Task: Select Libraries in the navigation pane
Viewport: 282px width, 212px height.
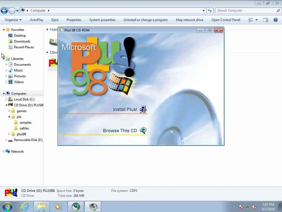Action: pos(17,59)
